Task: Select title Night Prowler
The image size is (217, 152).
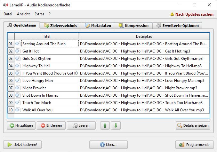Action: [x=34, y=88]
